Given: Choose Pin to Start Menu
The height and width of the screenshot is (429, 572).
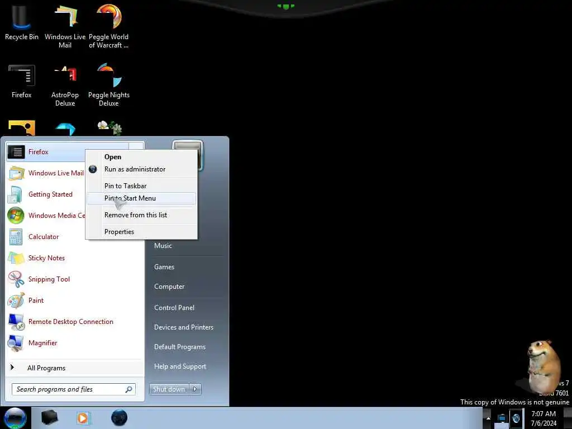Looking at the screenshot, I should tap(141, 198).
